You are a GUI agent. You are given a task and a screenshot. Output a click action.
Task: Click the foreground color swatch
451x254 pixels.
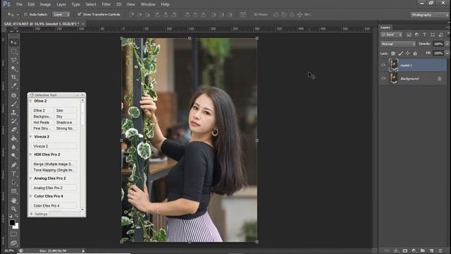pyautogui.click(x=12, y=222)
